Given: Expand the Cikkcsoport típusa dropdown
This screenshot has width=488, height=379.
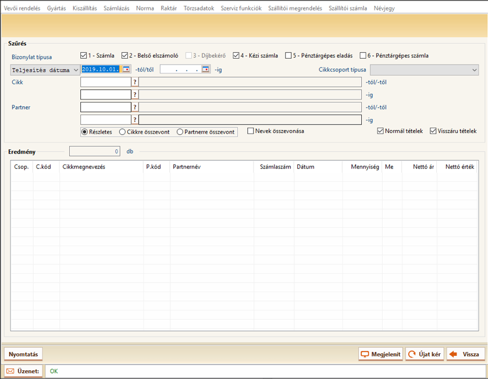Looking at the screenshot, I should [x=424, y=70].
